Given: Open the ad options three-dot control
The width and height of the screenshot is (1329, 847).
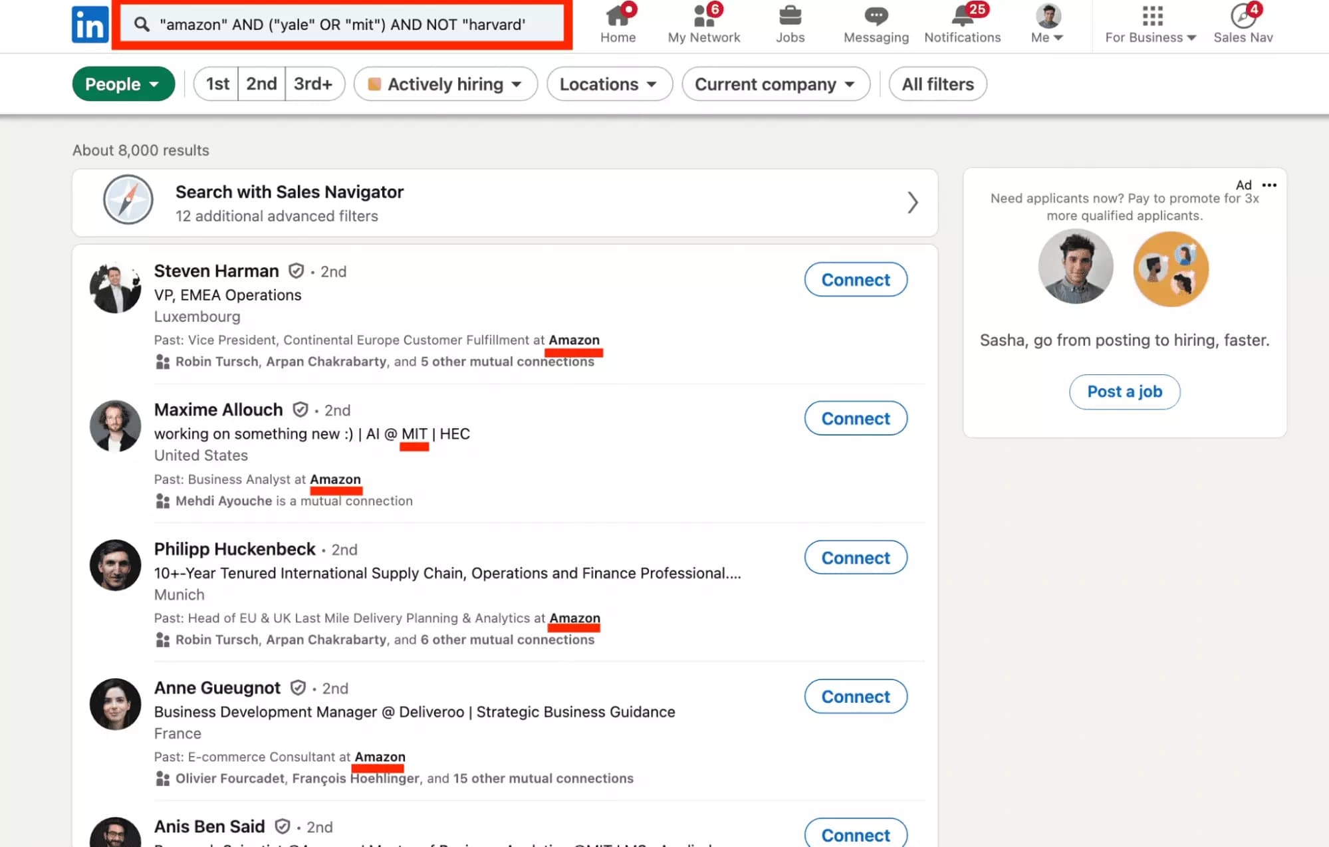Looking at the screenshot, I should pyautogui.click(x=1269, y=185).
